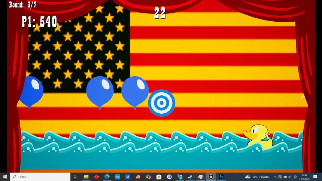Launch Microsoft Edge from the taskbar
Screen dimensions: 322x181
click(x=107, y=177)
